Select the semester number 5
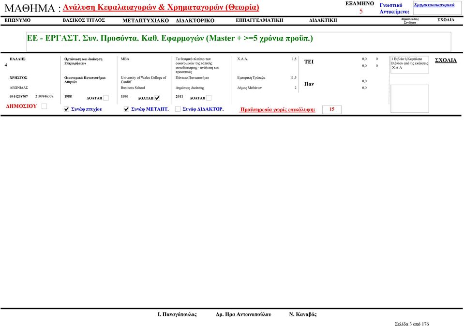 point(361,11)
